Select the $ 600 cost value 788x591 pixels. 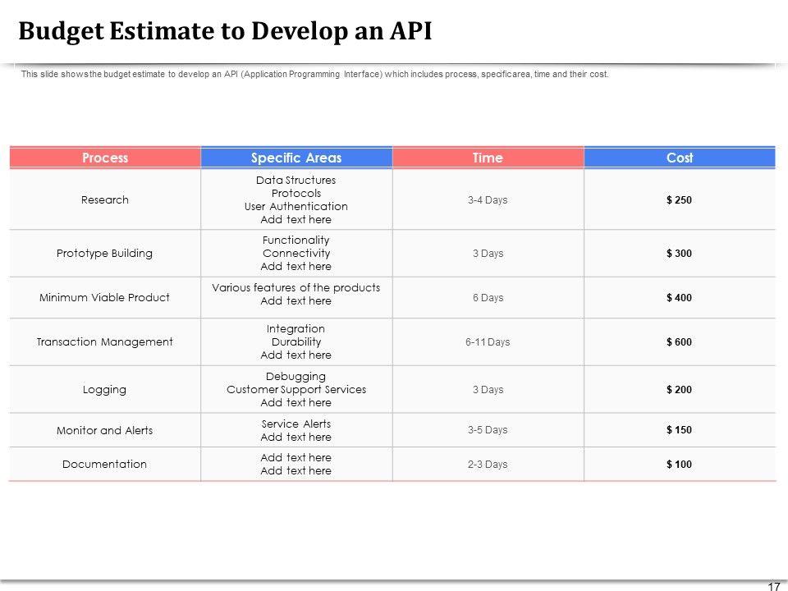[679, 342]
